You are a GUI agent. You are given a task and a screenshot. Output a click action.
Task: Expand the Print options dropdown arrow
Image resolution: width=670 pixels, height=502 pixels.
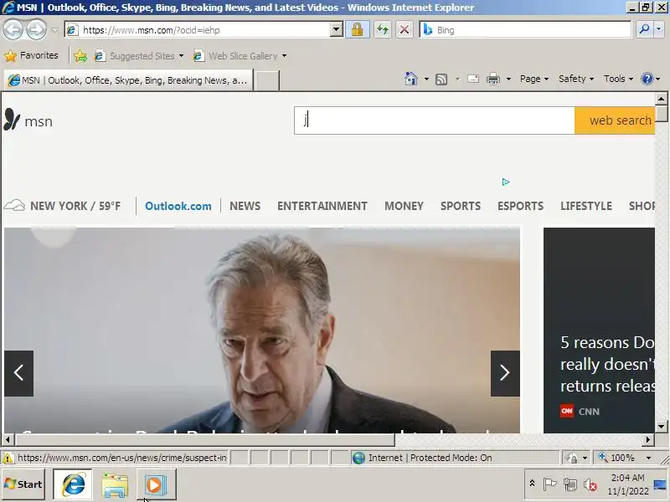tap(508, 79)
